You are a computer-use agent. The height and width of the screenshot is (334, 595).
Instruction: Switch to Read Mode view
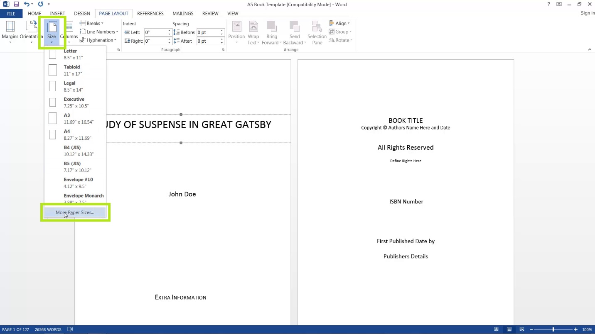click(x=496, y=329)
